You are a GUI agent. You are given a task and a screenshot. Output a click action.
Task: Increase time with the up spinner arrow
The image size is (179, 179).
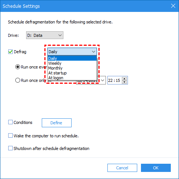(124, 79)
